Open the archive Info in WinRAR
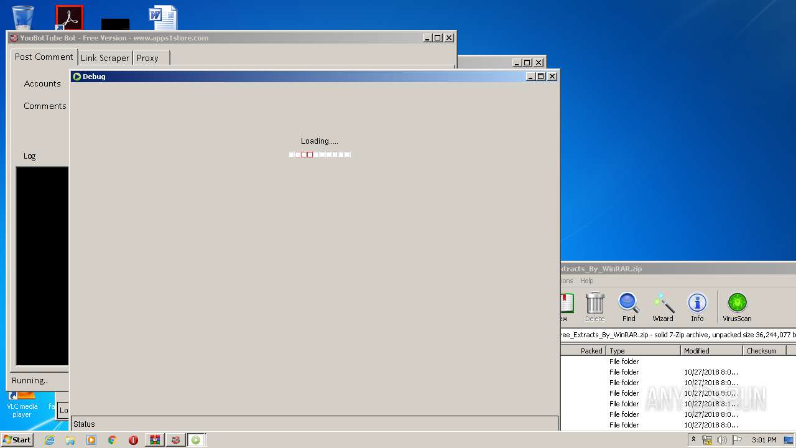This screenshot has width=796, height=448. click(x=697, y=307)
